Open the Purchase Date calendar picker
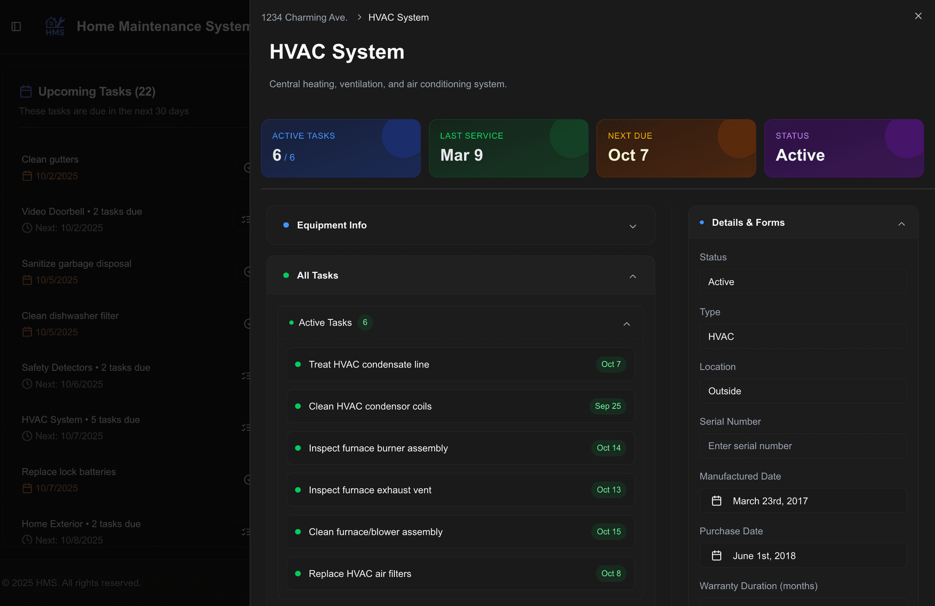The height and width of the screenshot is (606, 935). [717, 555]
